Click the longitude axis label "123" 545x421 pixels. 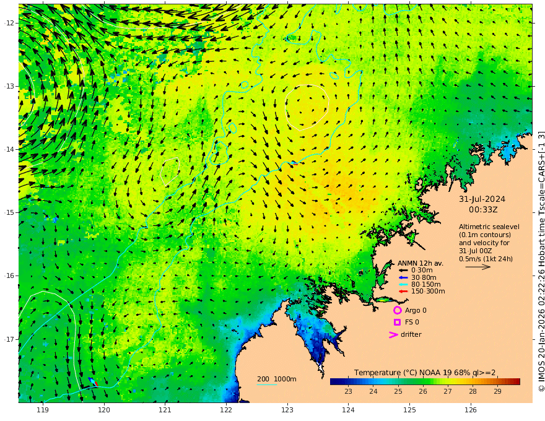[x=287, y=410]
